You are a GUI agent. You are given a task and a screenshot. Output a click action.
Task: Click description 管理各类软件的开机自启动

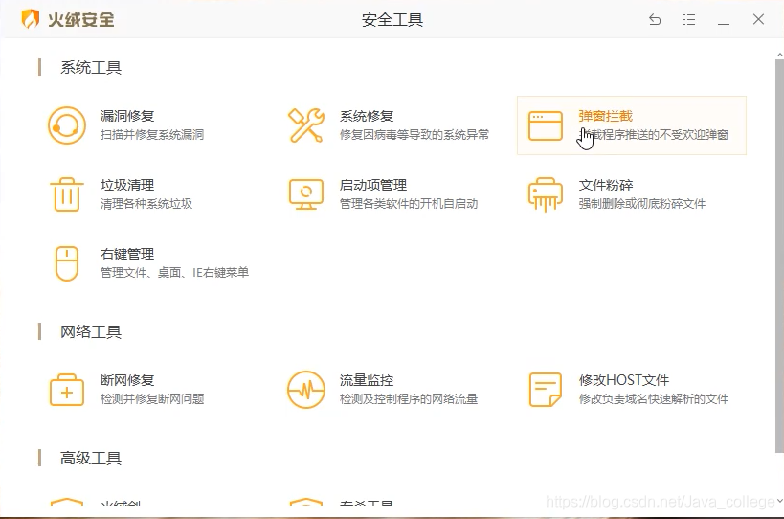409,204
